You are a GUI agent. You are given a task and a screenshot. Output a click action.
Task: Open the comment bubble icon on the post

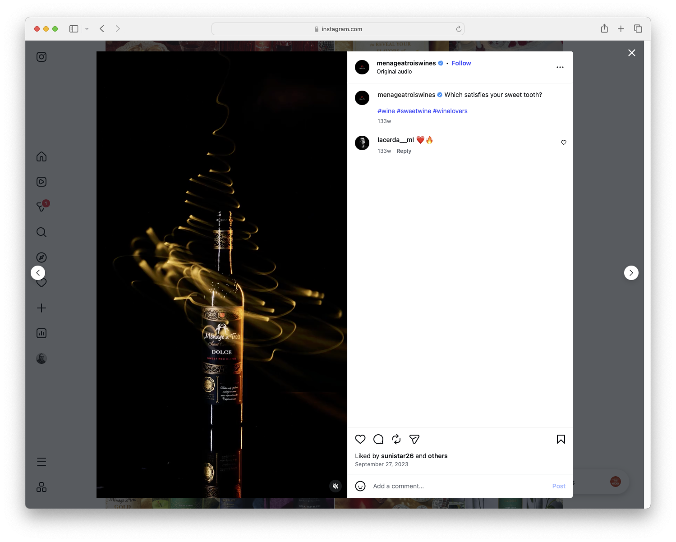pos(378,439)
